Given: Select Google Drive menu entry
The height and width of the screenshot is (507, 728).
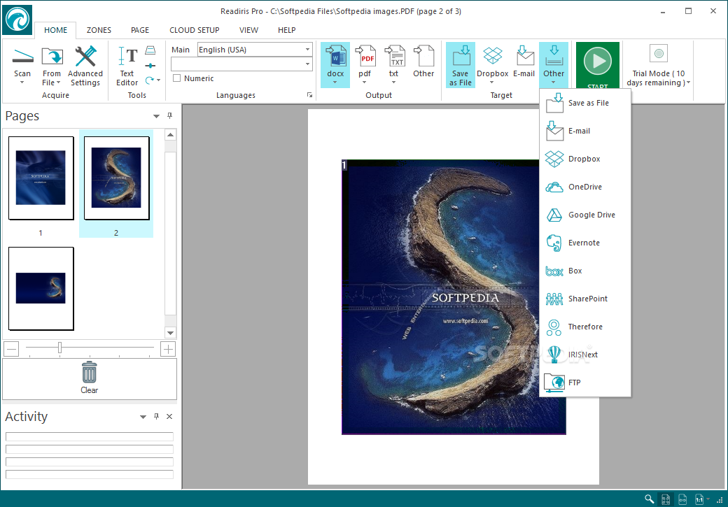Looking at the screenshot, I should coord(585,215).
